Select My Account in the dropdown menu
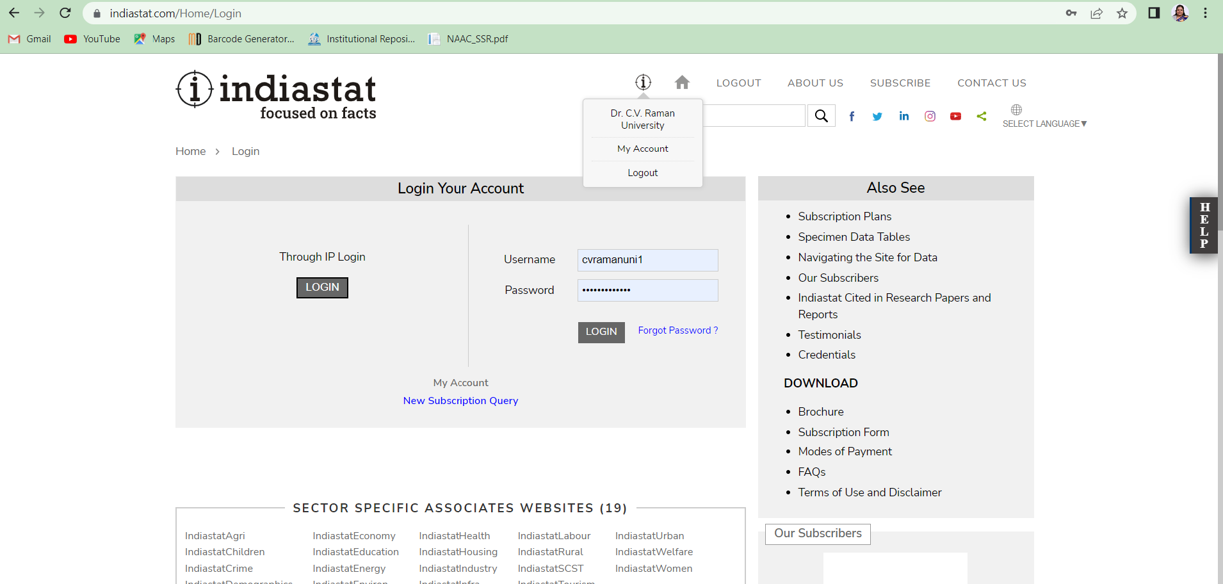 (643, 149)
